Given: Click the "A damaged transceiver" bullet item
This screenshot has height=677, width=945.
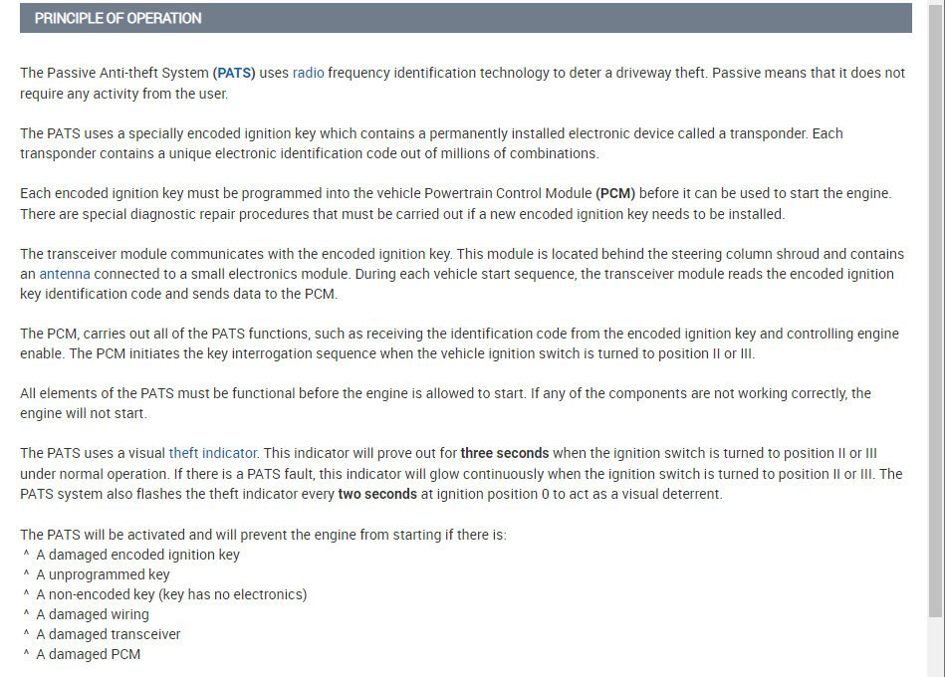Looking at the screenshot, I should click(109, 634).
